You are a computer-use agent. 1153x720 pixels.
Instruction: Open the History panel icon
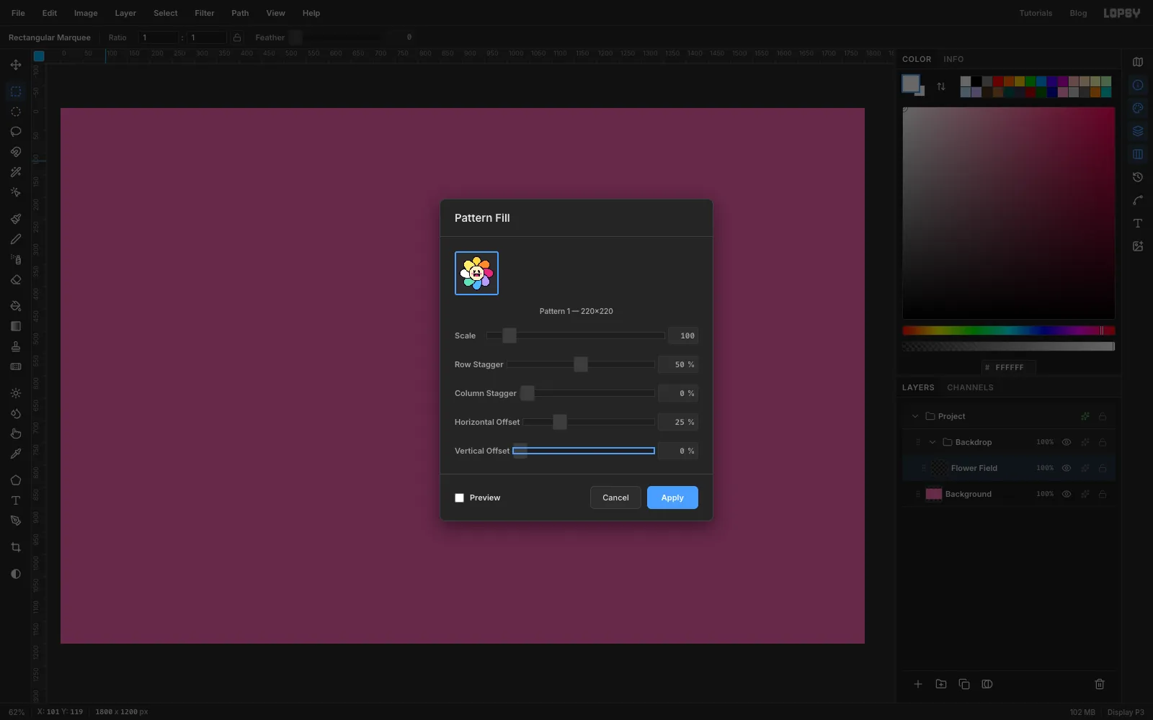point(1138,177)
